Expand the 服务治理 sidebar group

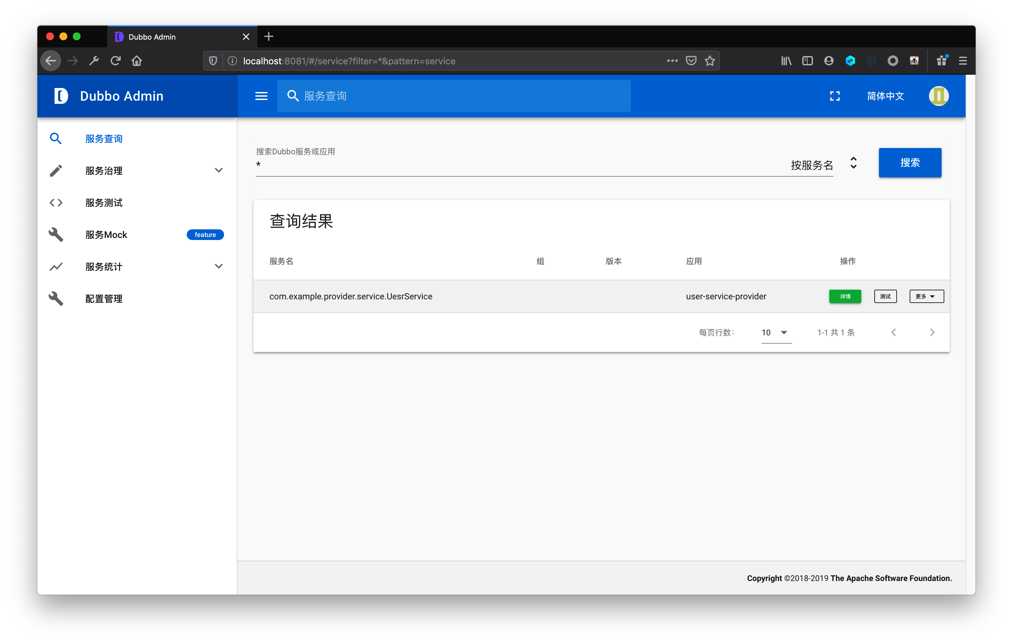click(x=218, y=170)
